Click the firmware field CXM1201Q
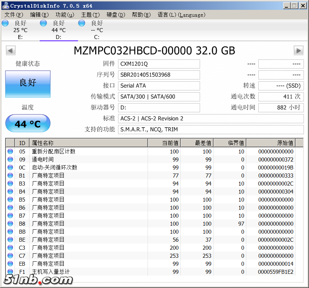Viewport: 309px width, 288px height. click(159, 64)
